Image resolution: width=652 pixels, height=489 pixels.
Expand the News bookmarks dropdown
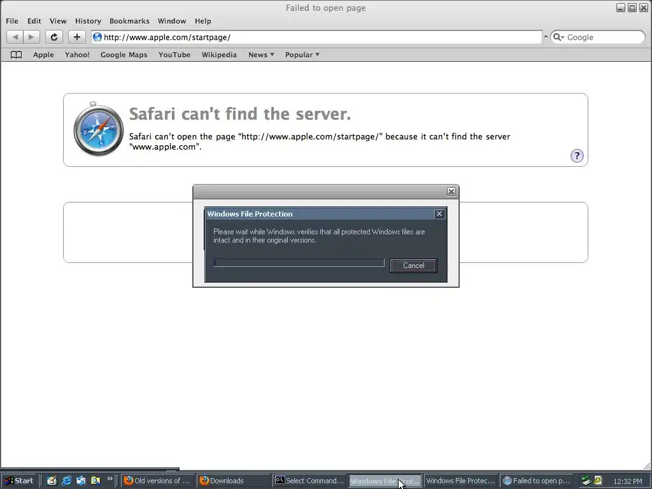(261, 55)
